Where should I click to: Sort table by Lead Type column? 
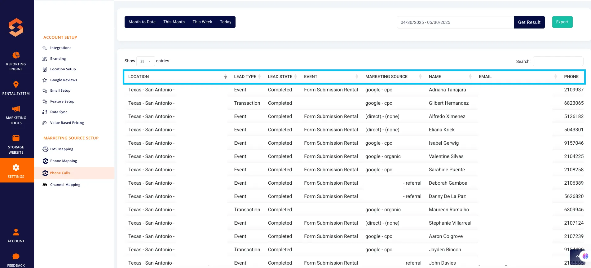pos(247,77)
